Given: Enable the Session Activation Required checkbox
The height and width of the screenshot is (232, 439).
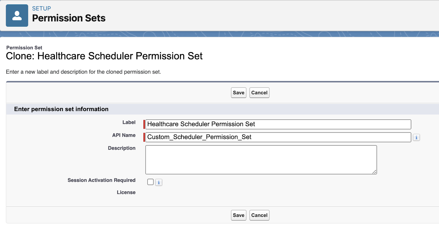Looking at the screenshot, I should [150, 182].
